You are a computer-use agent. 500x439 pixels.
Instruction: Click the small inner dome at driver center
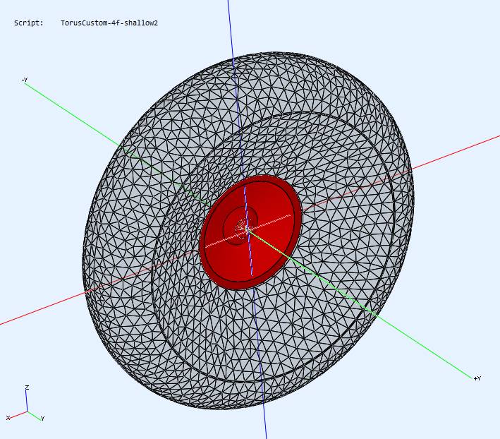240,225
